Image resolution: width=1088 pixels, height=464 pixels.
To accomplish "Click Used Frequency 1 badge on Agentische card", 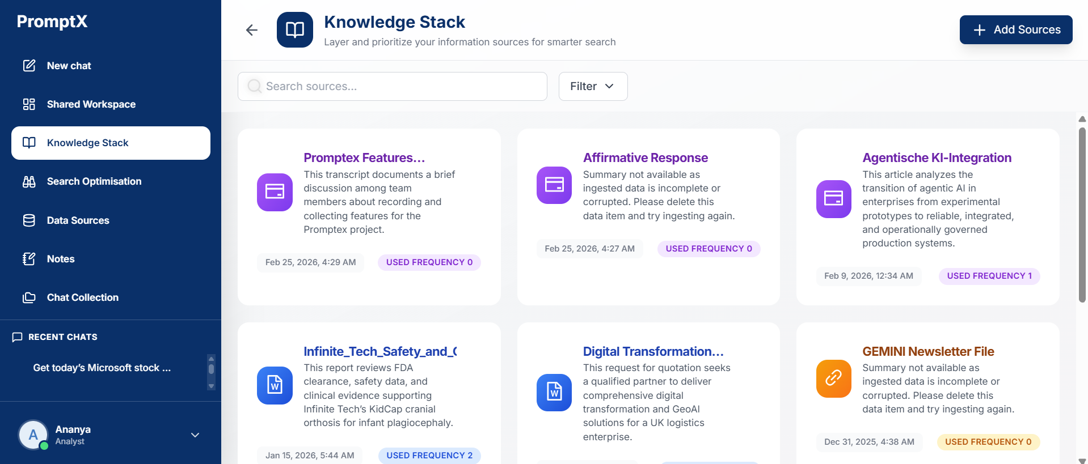I will 989,276.
